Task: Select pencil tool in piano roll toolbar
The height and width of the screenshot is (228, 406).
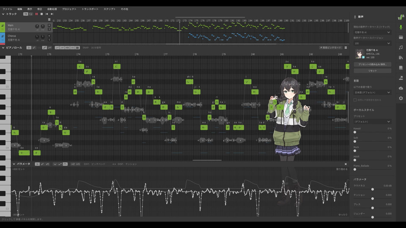Action: 34,48
